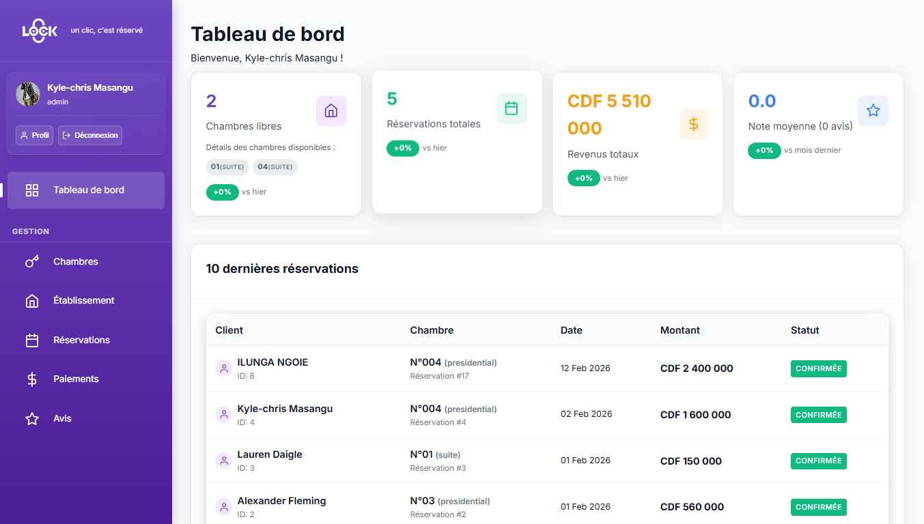Click the purple house icon on Chambres libres card
Viewport: 924px width, 524px height.
point(331,111)
